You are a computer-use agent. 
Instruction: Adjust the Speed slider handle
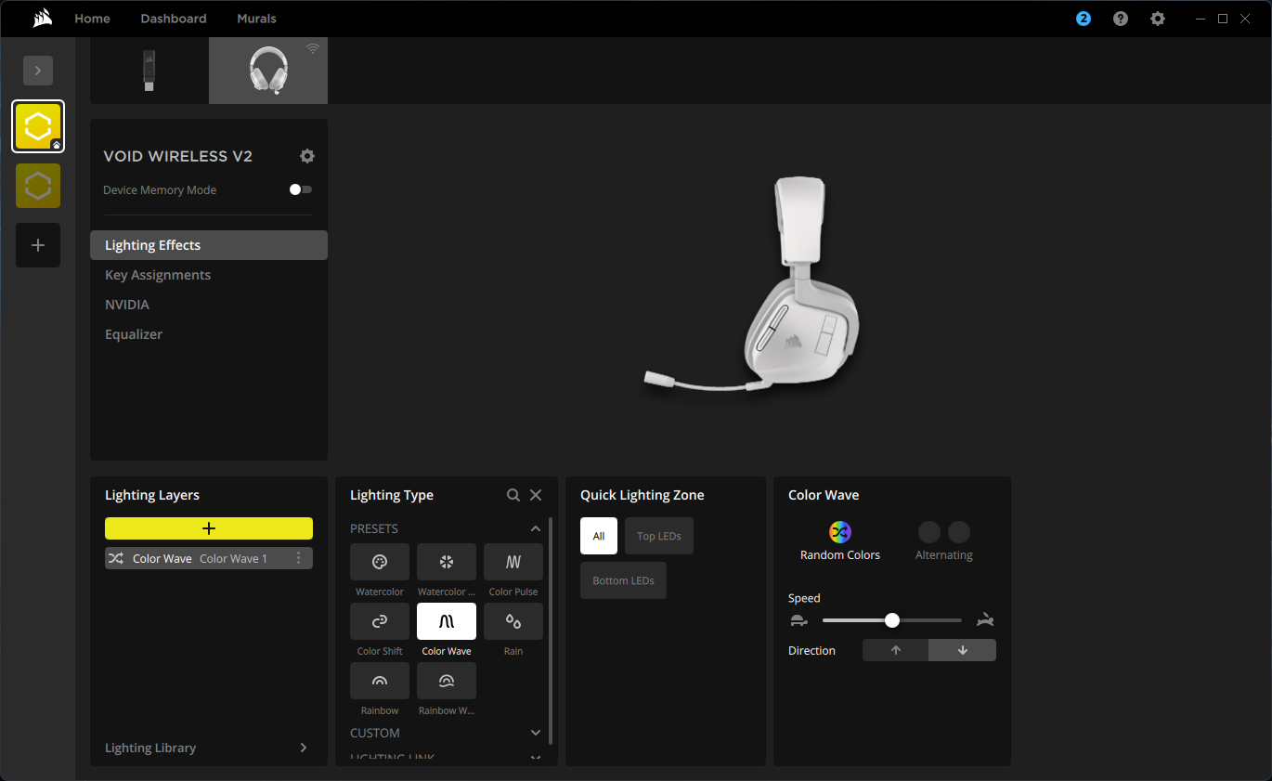(x=892, y=620)
